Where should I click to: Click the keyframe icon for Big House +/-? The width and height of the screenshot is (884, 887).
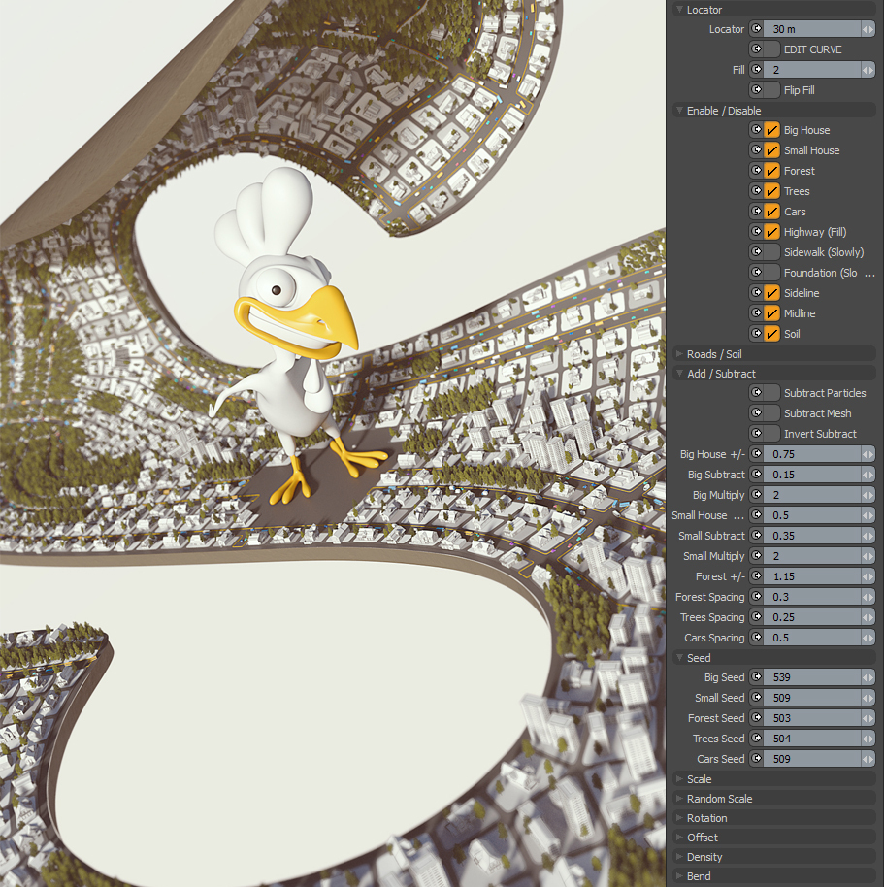(756, 454)
